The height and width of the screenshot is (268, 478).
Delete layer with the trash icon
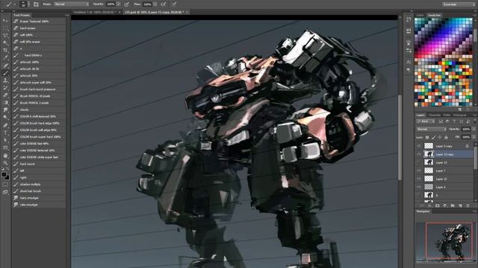click(468, 205)
